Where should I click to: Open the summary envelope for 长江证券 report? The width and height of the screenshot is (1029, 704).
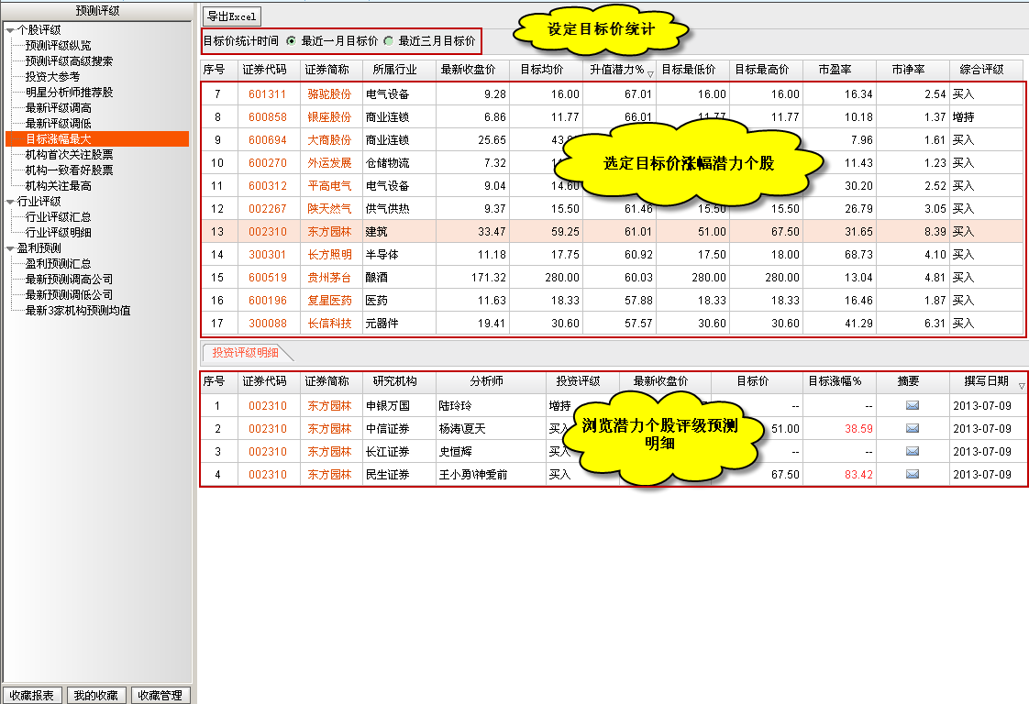point(912,451)
